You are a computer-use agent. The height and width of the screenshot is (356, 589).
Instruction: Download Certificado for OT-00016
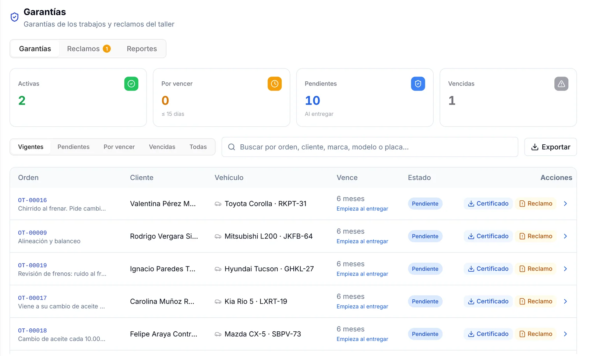click(488, 204)
